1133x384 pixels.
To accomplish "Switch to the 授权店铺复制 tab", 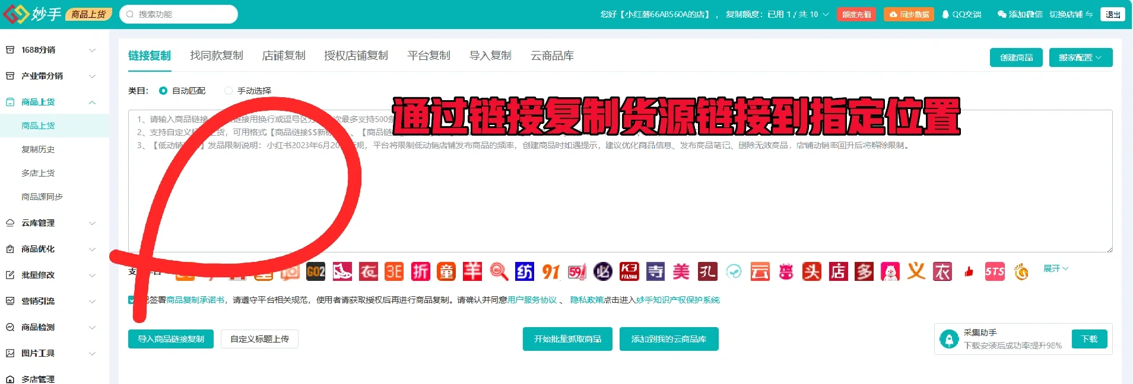I will (x=356, y=56).
